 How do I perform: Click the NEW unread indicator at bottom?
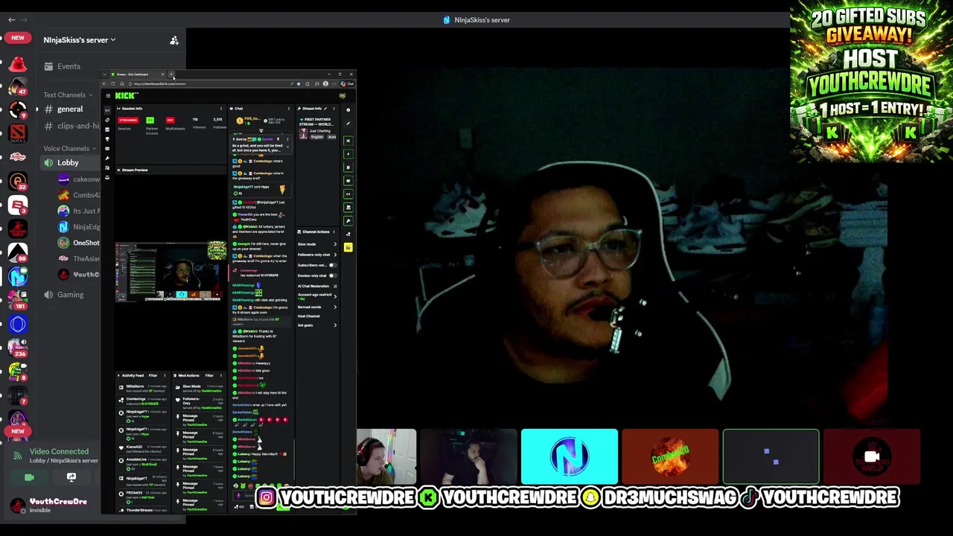click(x=18, y=430)
